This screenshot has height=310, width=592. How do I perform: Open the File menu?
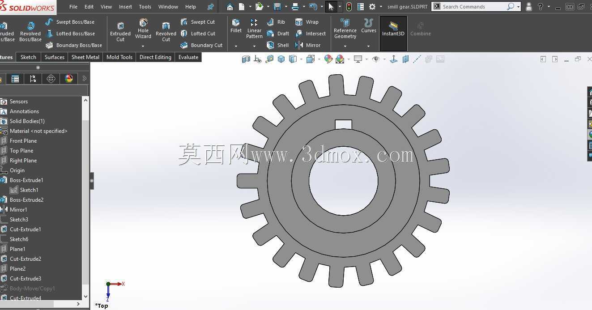point(73,7)
